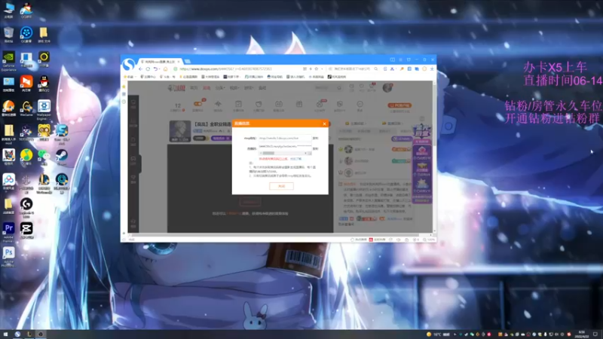The image size is (603, 339).
Task: Click the stream code input field
Action: pos(285,146)
